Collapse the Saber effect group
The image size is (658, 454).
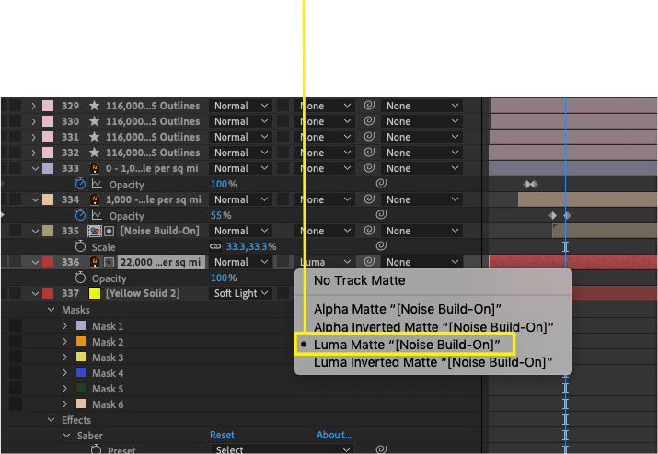(x=67, y=436)
